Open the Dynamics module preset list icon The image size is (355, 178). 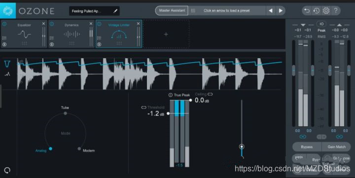52,38
